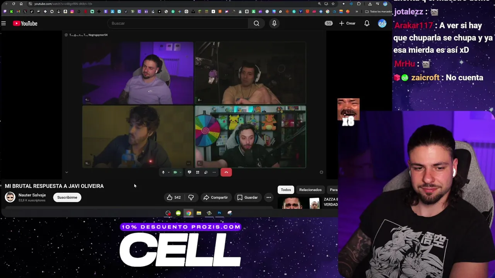This screenshot has width=495, height=278.
Task: Open the browser profile avatar in toolbar
Action: point(385,4)
